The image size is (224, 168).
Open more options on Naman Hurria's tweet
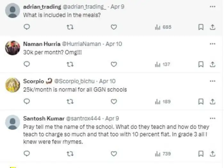tap(212, 44)
